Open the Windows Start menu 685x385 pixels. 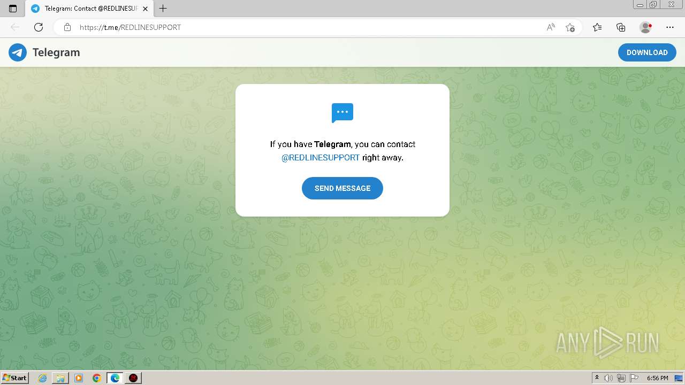[x=15, y=378]
